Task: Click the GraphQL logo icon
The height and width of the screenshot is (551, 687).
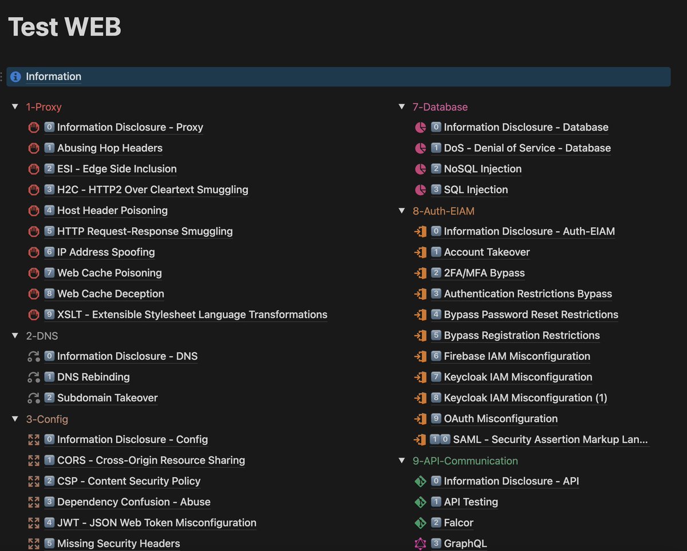Action: [420, 544]
